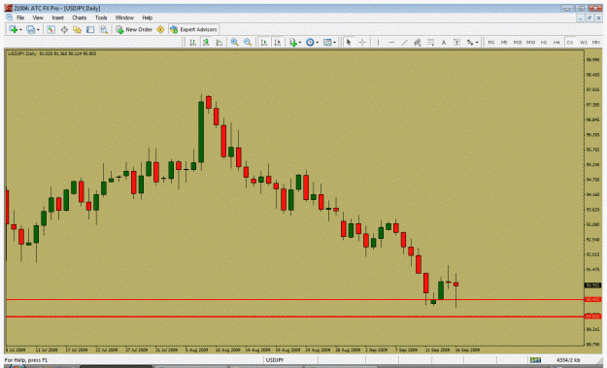Image resolution: width=607 pixels, height=368 pixels.
Task: Toggle the Terminal panel icon
Action: tap(90, 29)
